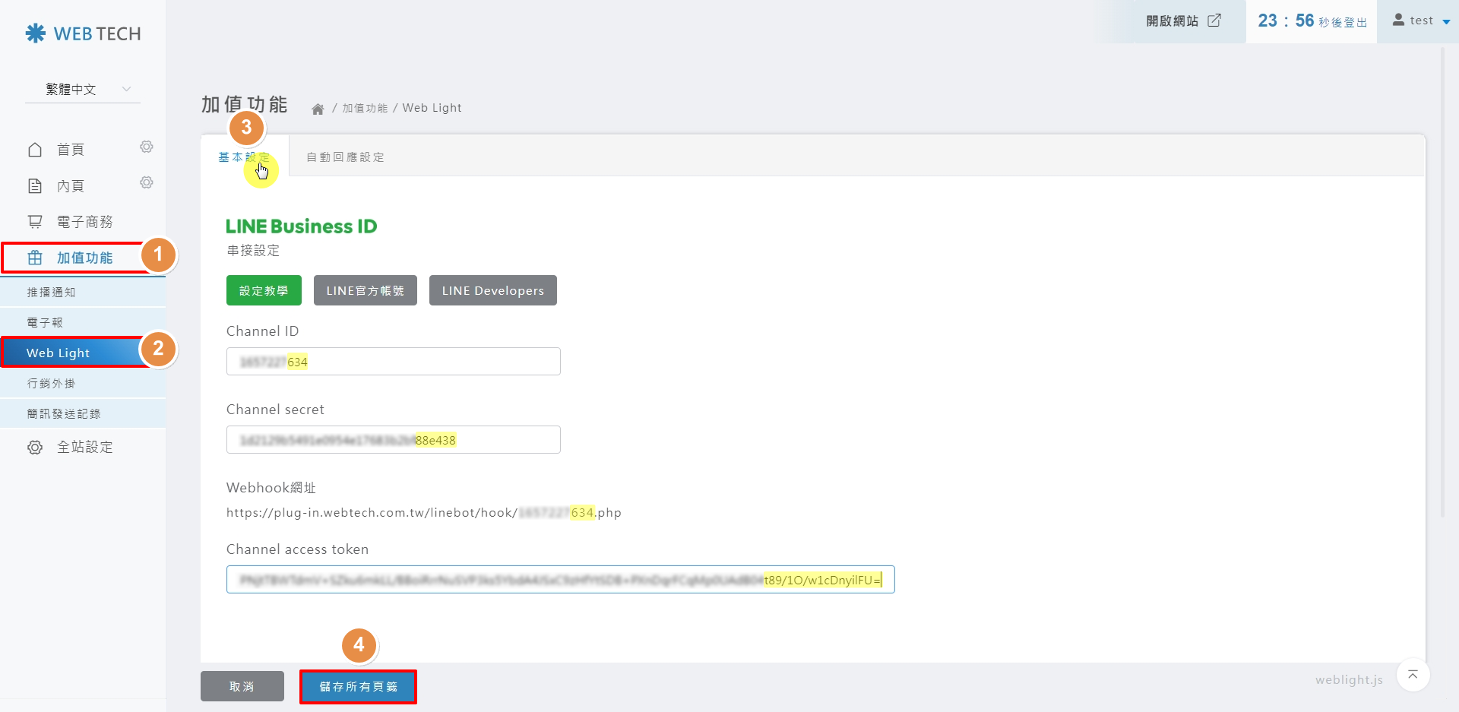Switch to the auto-reply settings tab
Screen dimensions: 1459x712
pyautogui.click(x=345, y=157)
